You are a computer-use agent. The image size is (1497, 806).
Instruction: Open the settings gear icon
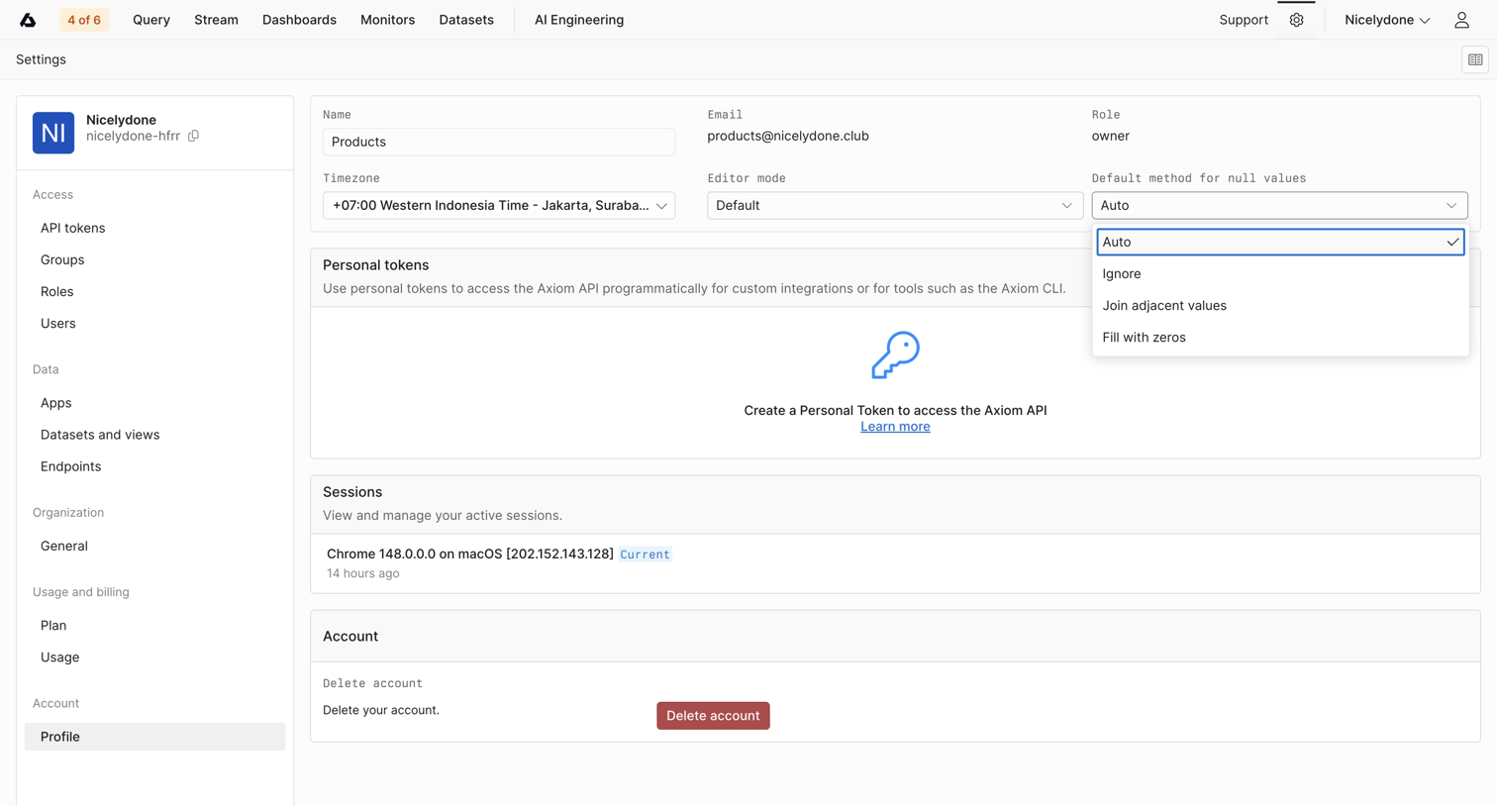tap(1296, 20)
